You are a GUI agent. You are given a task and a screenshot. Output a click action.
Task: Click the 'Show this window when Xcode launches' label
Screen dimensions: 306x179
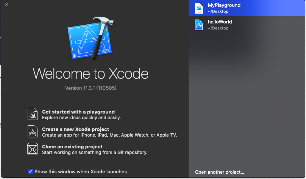click(80, 171)
